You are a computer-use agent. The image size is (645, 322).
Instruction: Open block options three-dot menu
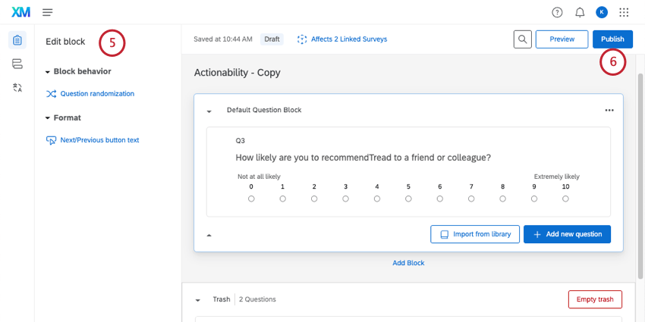[609, 110]
